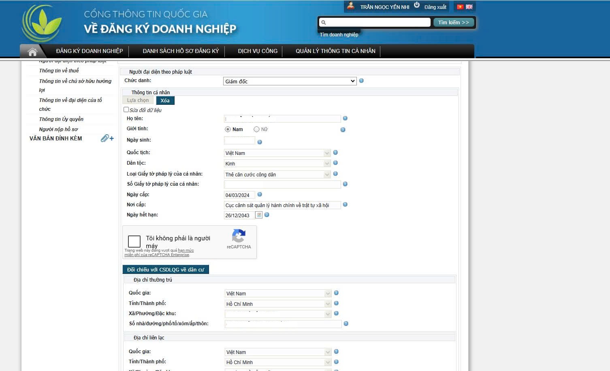Go to DANH SÁCH HỒ SƠ ĐĂNG KÝ menu
610x371 pixels.
(181, 51)
